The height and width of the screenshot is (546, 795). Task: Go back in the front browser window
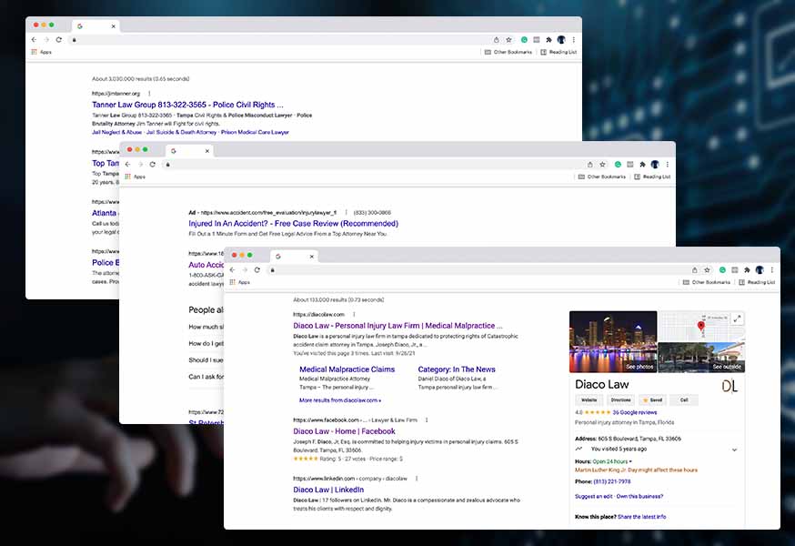(x=232, y=270)
